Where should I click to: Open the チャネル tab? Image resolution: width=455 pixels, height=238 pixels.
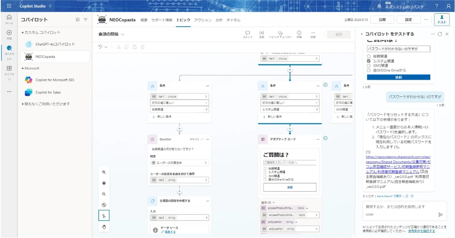point(233,20)
